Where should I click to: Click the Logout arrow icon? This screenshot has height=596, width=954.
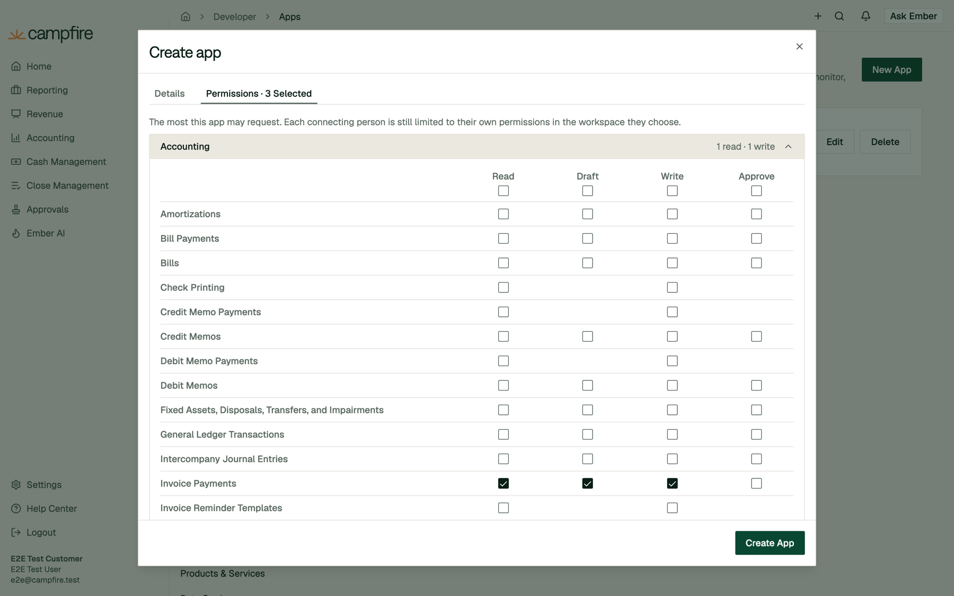point(16,532)
